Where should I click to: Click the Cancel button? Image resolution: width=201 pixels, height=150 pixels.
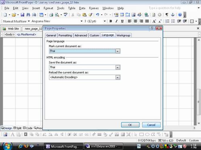click(x=151, y=125)
